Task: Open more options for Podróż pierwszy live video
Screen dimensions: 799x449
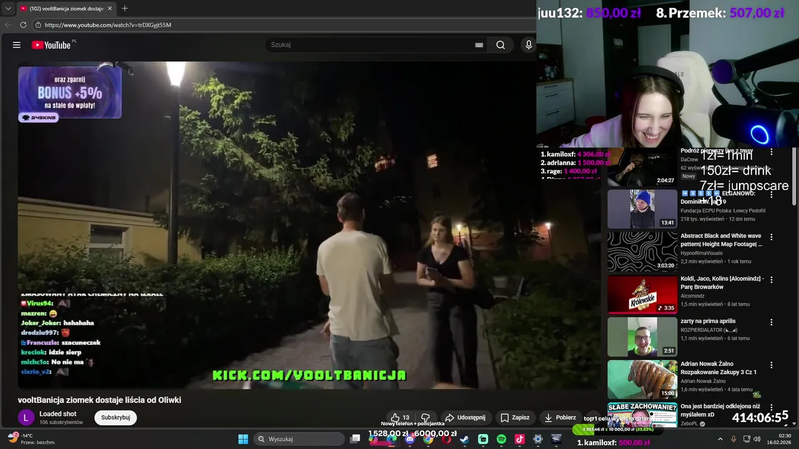Action: coord(772,152)
